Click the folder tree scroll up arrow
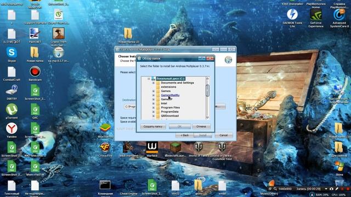 point(207,79)
